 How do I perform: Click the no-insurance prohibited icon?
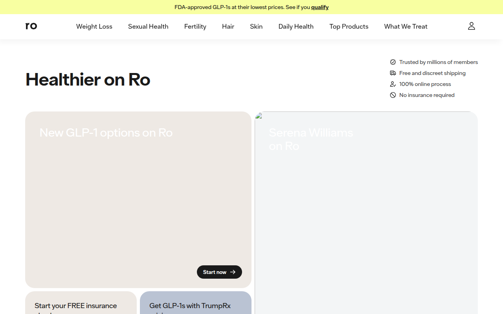(393, 95)
